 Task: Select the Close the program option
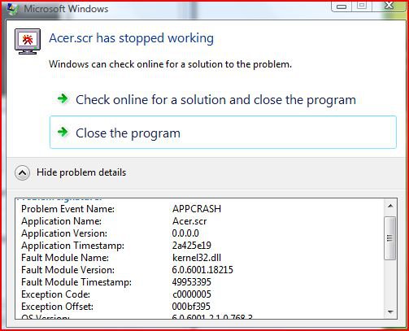point(223,133)
